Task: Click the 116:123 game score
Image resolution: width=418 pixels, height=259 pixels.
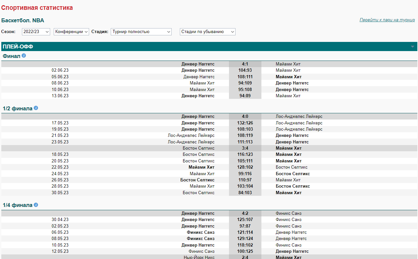Action: (245, 155)
